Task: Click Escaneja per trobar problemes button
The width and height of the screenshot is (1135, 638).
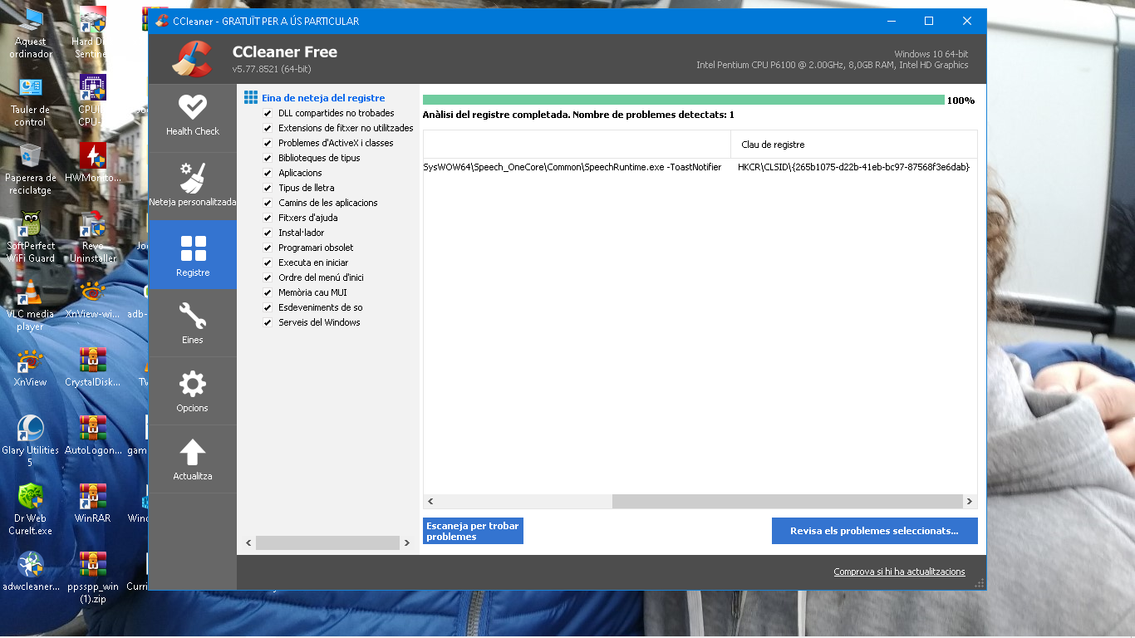Action: click(473, 531)
